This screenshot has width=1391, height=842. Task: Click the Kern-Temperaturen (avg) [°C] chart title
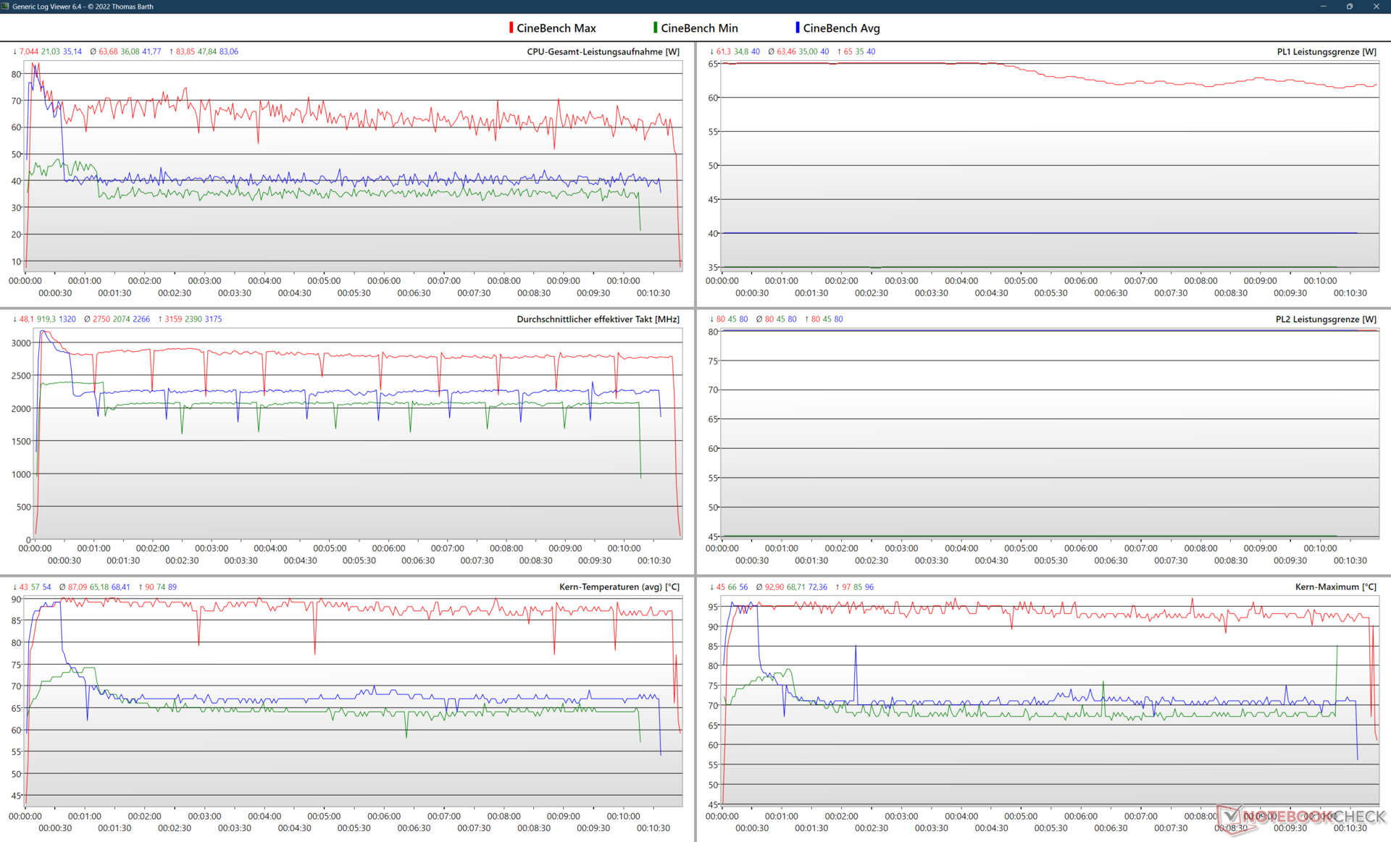pos(619,587)
